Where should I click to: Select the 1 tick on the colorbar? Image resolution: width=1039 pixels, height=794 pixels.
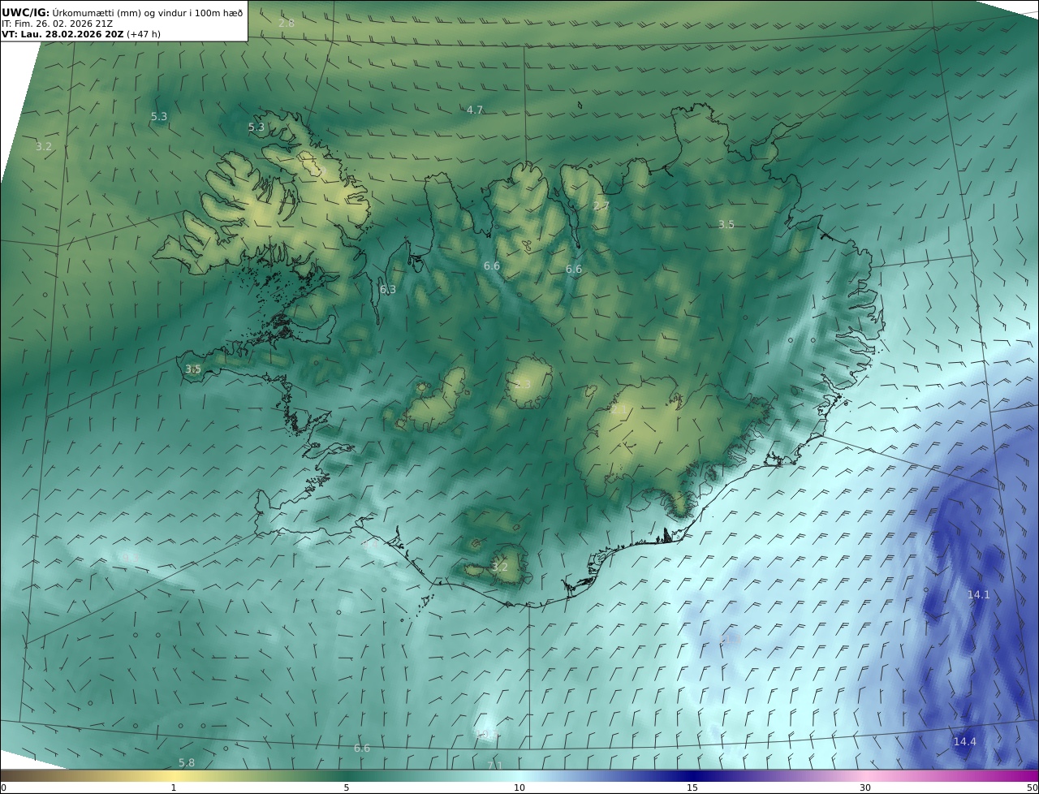[x=174, y=788]
